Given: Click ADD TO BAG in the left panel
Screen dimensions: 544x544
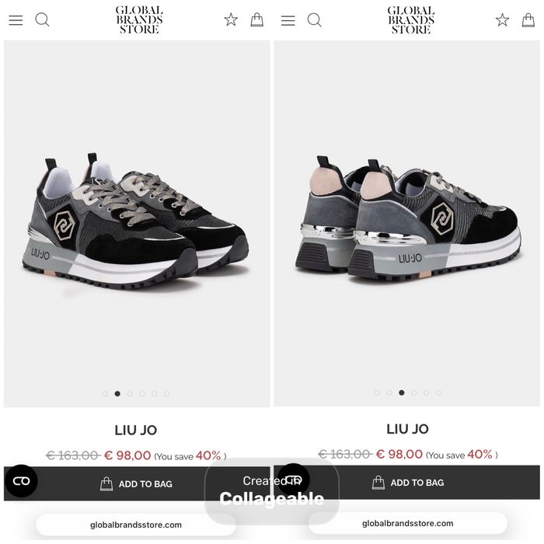Looking at the screenshot, I should click(x=137, y=483).
